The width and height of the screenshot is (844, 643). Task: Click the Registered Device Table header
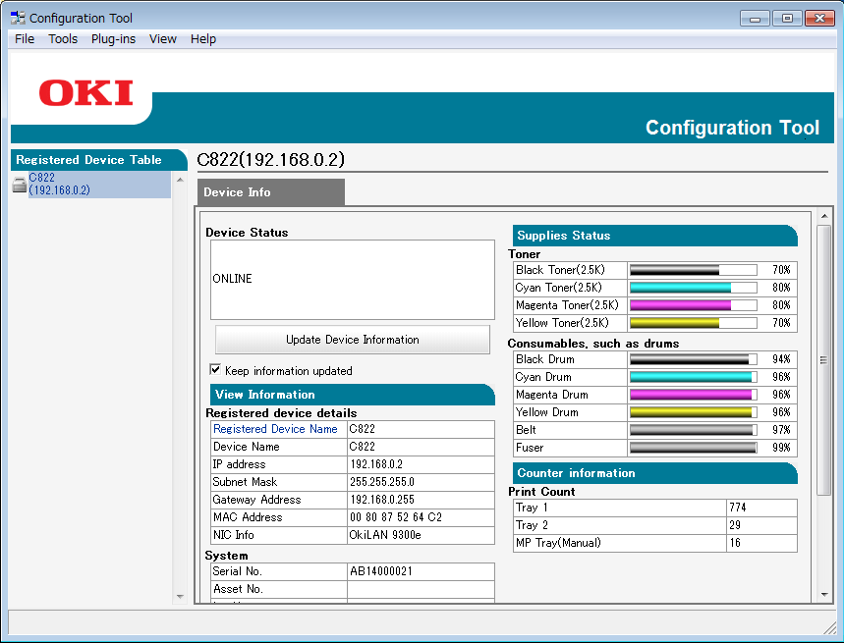click(x=98, y=160)
